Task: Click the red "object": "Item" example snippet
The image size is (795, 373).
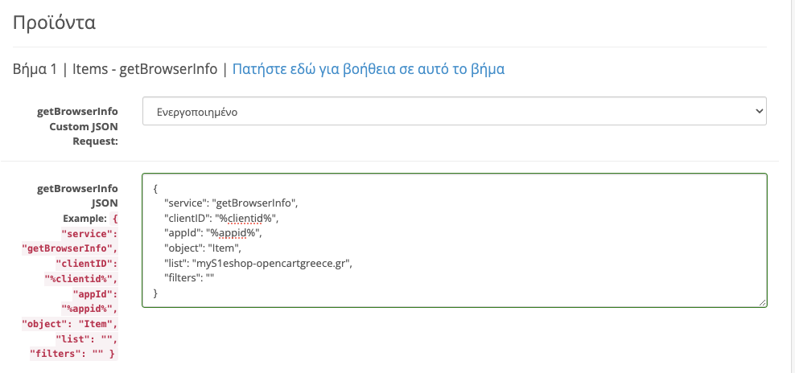Action: 69,323
